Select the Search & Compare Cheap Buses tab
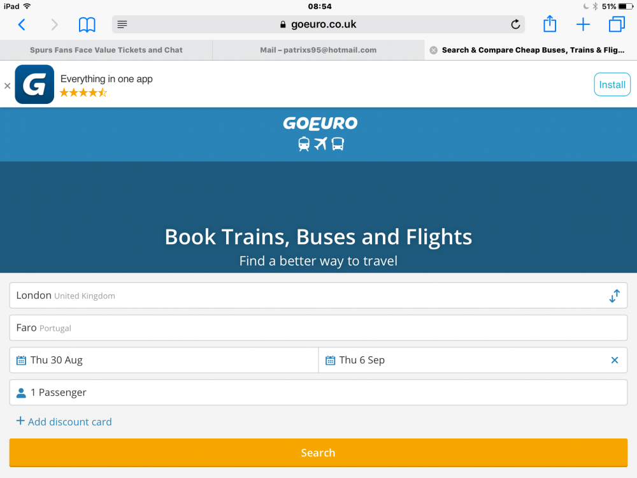637x478 pixels. 533,50
